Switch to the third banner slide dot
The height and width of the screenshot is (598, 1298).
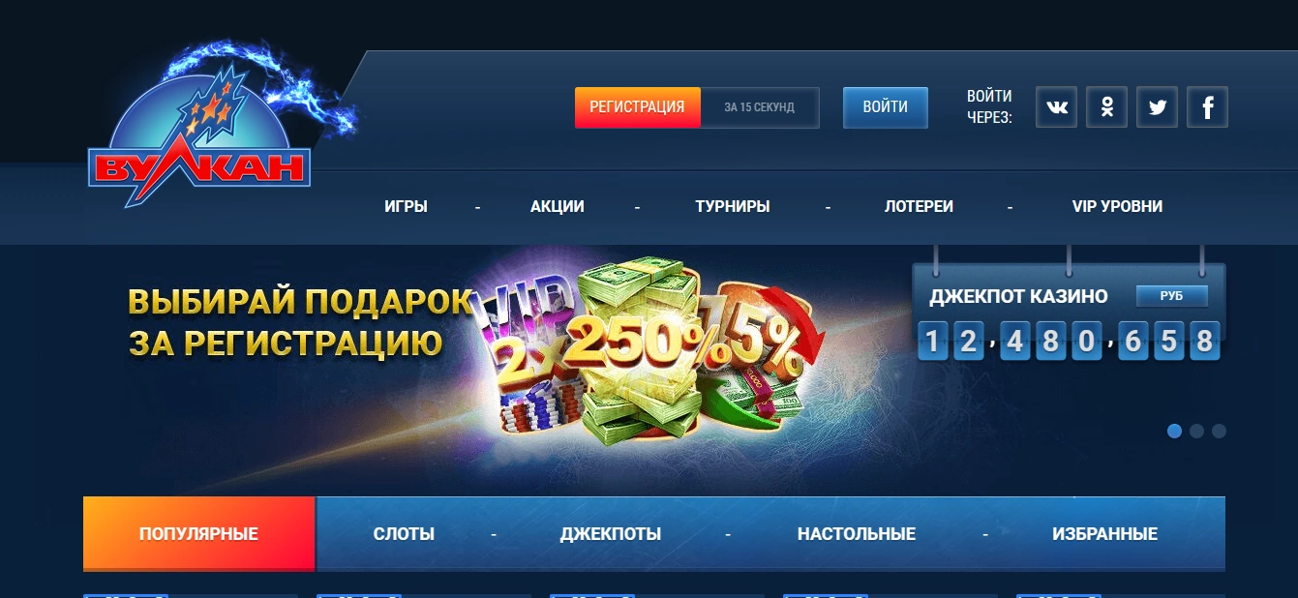(1219, 431)
